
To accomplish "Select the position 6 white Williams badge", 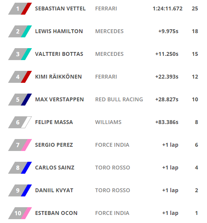I will pyautogui.click(x=20, y=122).
